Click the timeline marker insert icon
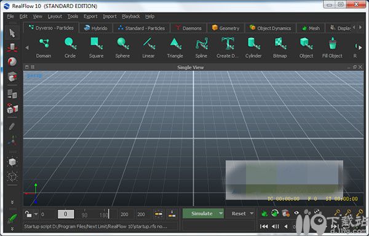This screenshot has height=236, width=369. (172, 214)
